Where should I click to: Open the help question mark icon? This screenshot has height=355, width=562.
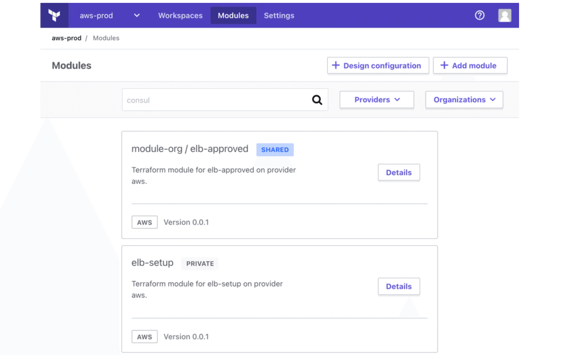(480, 15)
